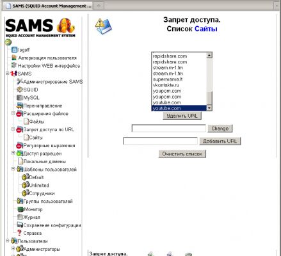The width and height of the screenshot is (281, 256).
Task: Click the input field next to Добавить URL
Action: coord(161,141)
